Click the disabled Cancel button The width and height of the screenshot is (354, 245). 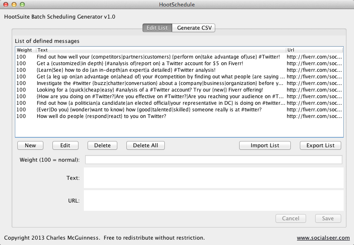[290, 219]
